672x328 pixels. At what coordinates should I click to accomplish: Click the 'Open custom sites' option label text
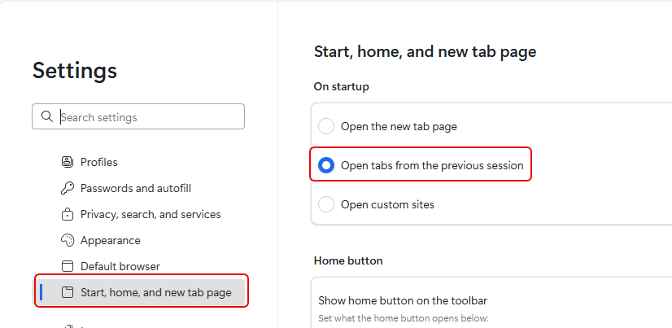pos(387,204)
